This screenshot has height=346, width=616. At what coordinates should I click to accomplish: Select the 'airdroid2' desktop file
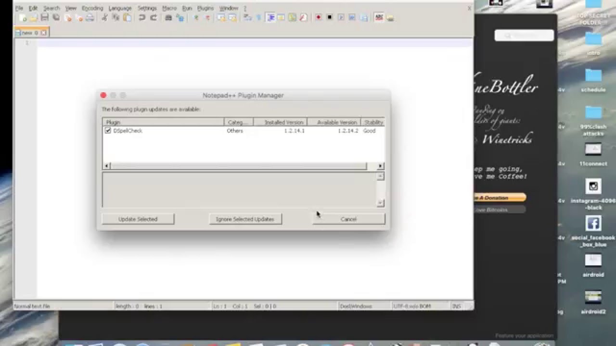tap(593, 302)
